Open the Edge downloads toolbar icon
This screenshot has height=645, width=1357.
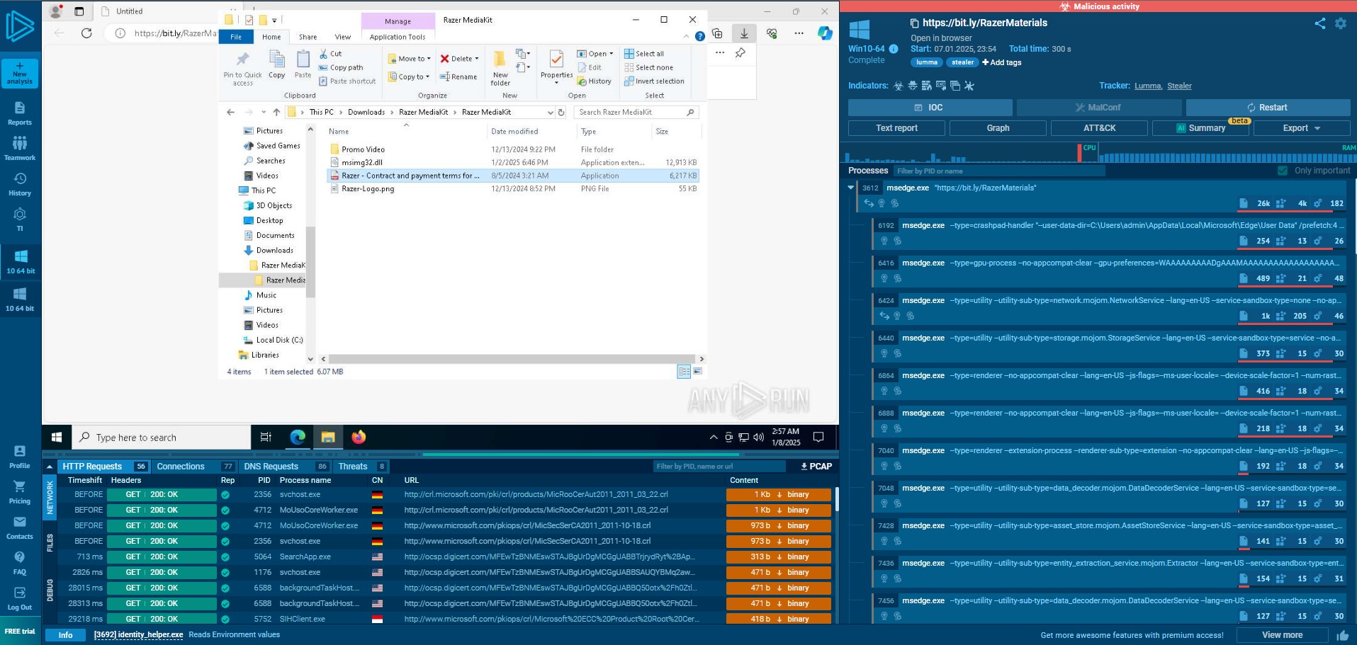[744, 33]
